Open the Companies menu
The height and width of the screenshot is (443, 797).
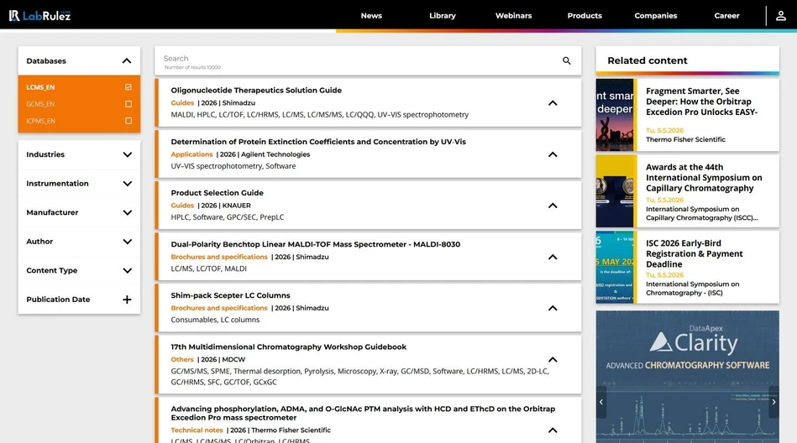pos(656,16)
